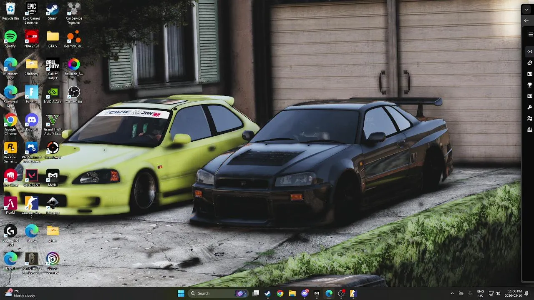The width and height of the screenshot is (534, 300).
Task: Select the GTA V folder
Action: 53,39
